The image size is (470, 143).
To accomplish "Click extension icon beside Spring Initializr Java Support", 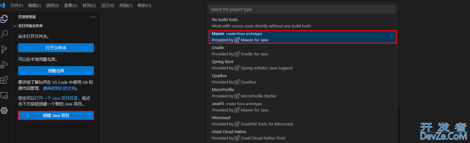I will click(x=237, y=68).
